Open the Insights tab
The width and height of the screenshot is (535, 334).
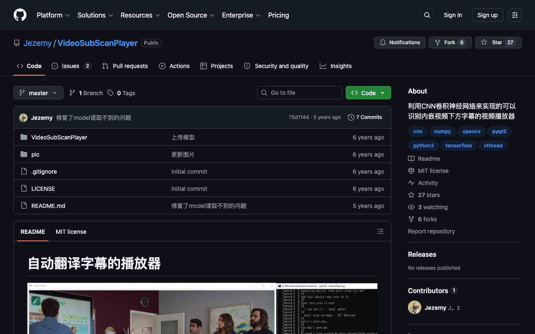[x=336, y=66]
